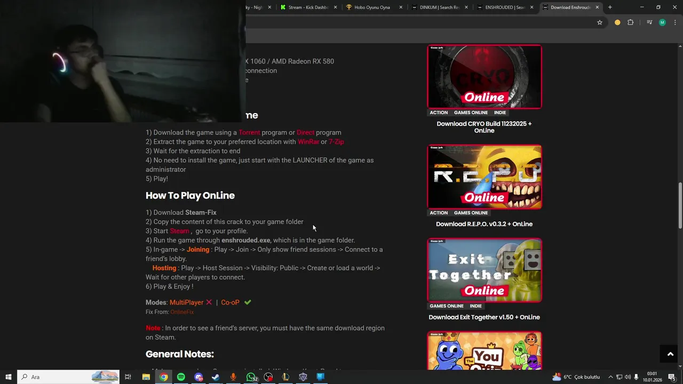Click the tray microphone icon
683x384 pixels.
pyautogui.click(x=636, y=377)
